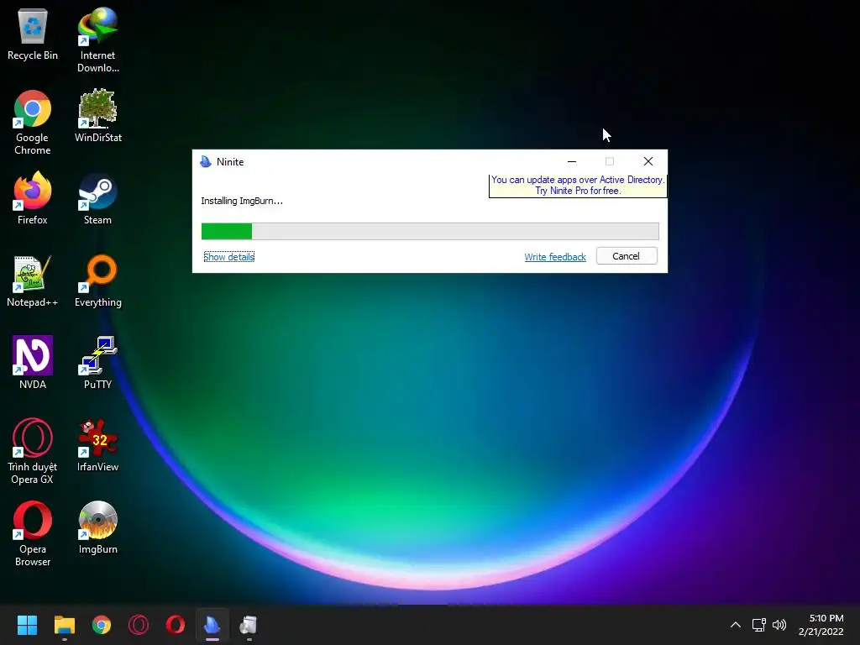
Task: Close the Ninite window
Action: click(x=648, y=161)
